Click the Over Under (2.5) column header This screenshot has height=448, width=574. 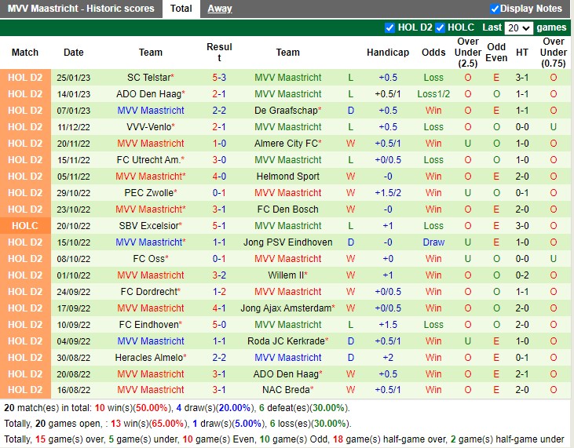[x=468, y=53]
